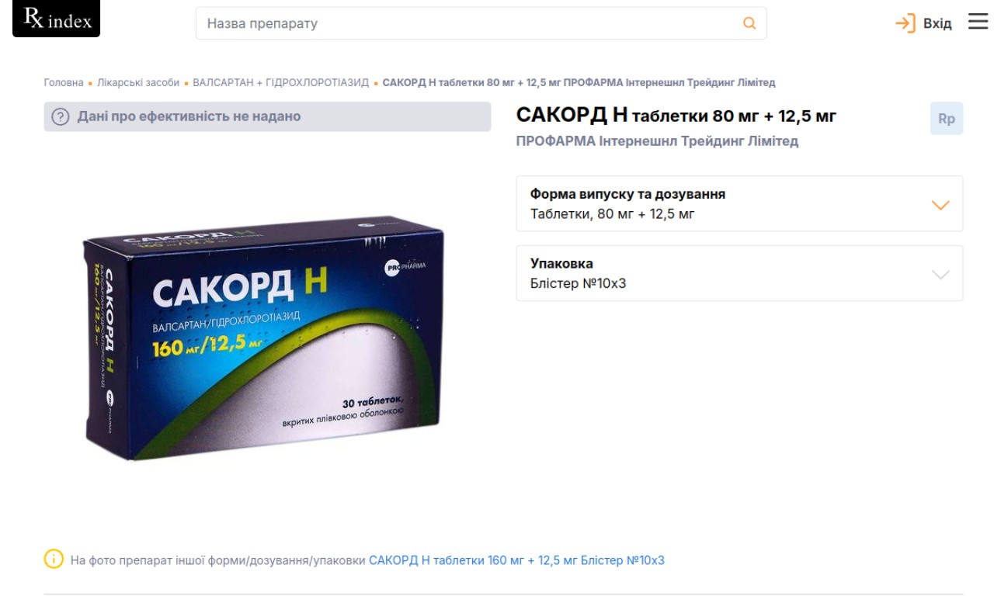Click the login arrow icon
The width and height of the screenshot is (994, 596).
pyautogui.click(x=905, y=23)
